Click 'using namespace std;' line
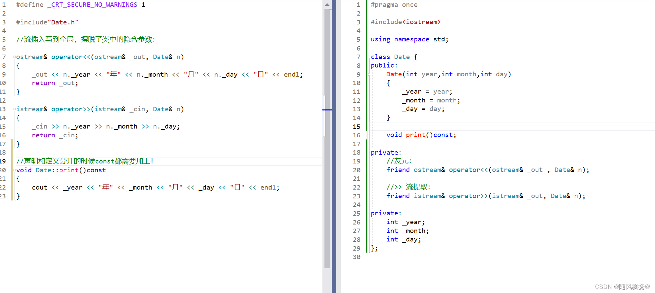The width and height of the screenshot is (655, 293). pos(410,39)
